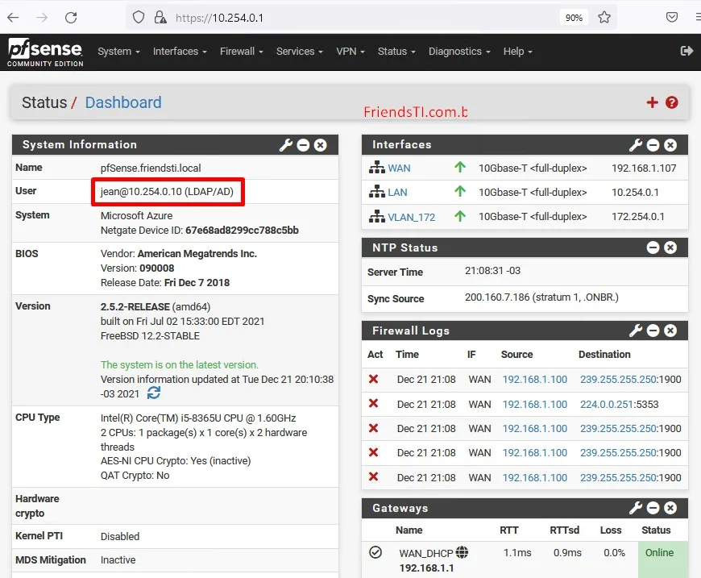Viewport: 701px width, 578px height.
Task: Open the Services menu
Action: [300, 52]
